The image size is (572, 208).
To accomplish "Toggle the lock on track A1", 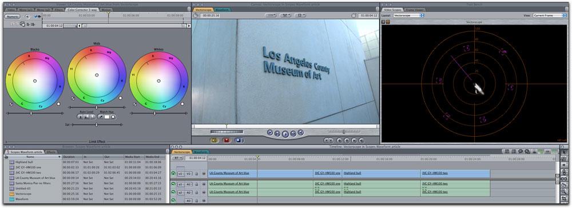I will coord(197,185).
